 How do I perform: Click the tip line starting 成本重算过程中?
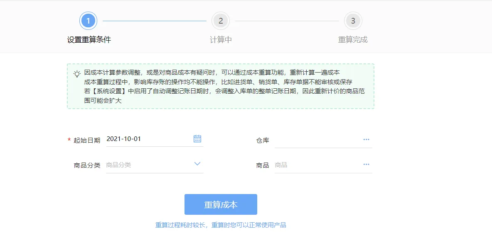point(218,82)
